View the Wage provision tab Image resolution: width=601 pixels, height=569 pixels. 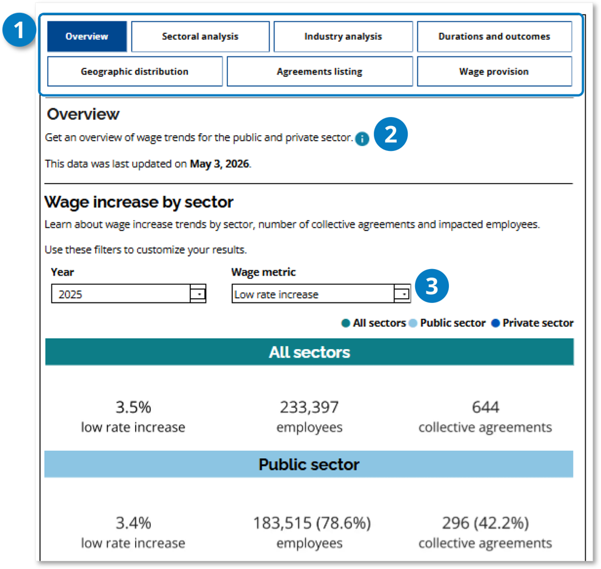click(494, 72)
